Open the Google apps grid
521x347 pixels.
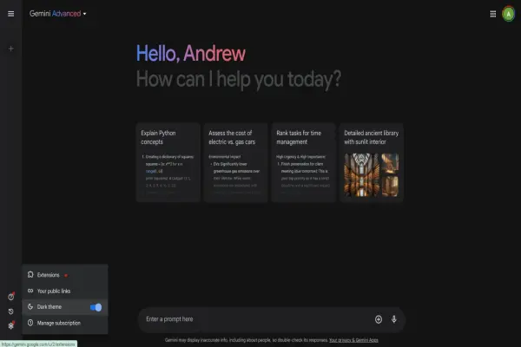click(x=493, y=14)
